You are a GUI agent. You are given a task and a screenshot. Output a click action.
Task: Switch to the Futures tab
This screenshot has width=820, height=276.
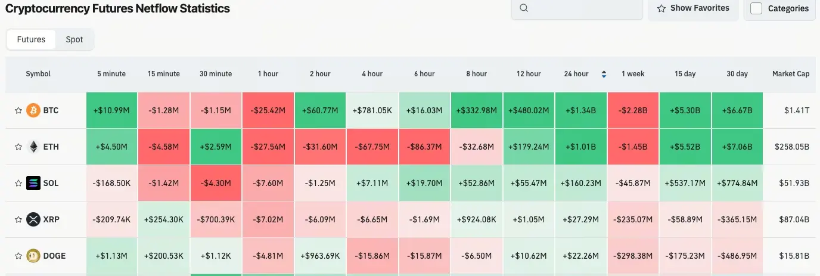[x=31, y=39]
